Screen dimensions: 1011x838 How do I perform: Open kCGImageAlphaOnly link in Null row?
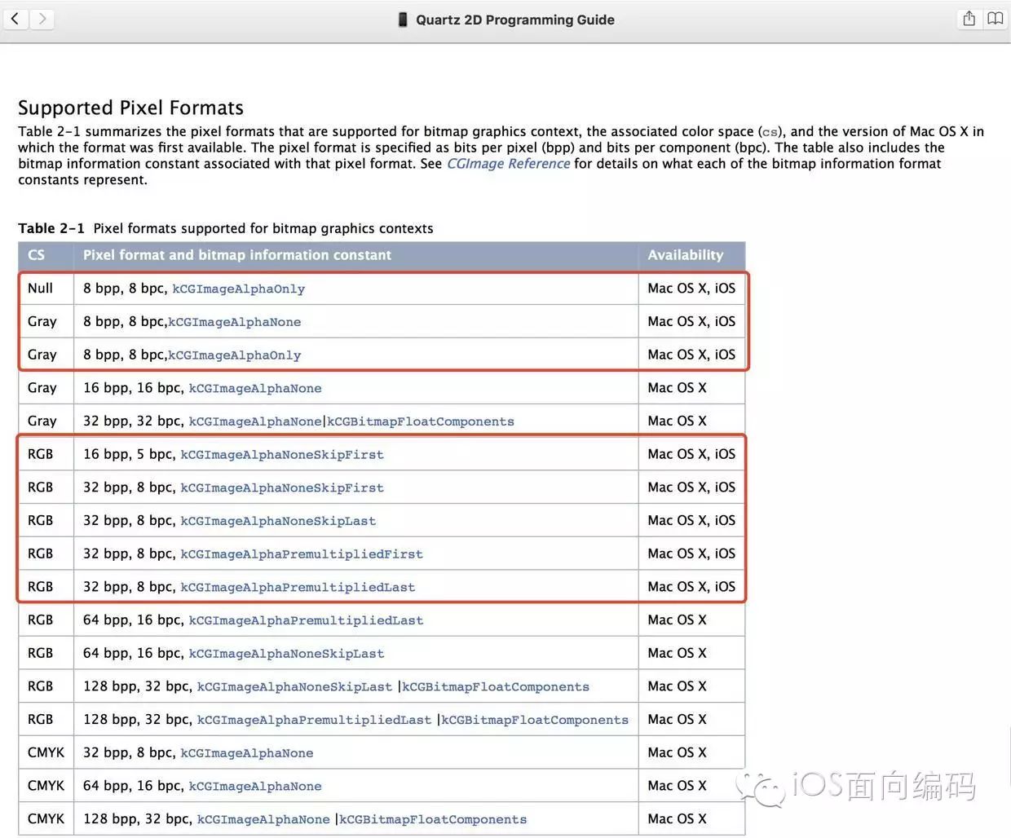238,289
